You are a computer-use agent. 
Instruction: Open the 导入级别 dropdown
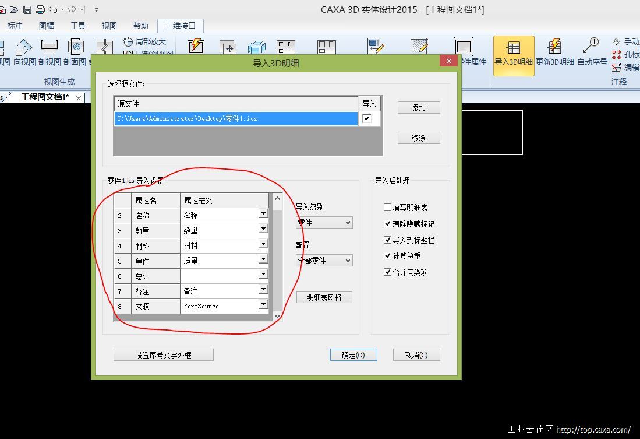(x=324, y=223)
